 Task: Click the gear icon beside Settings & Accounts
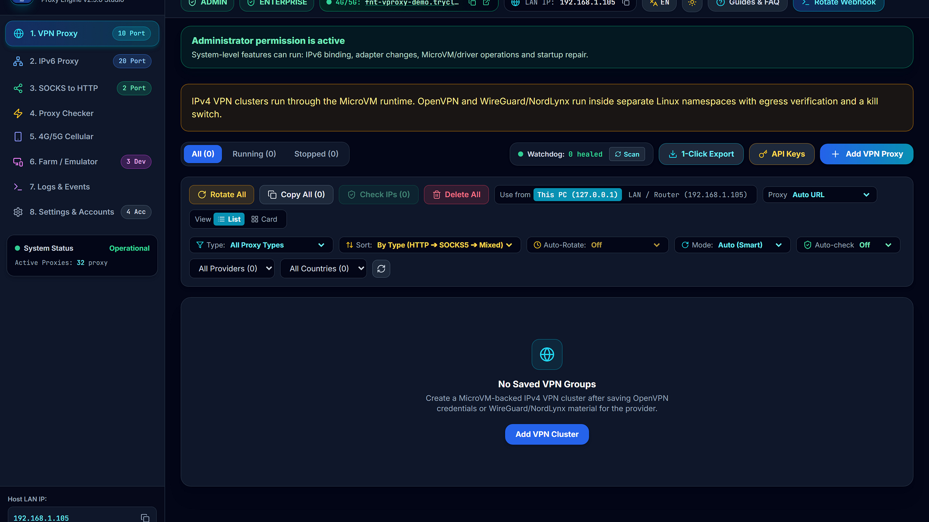pos(18,212)
